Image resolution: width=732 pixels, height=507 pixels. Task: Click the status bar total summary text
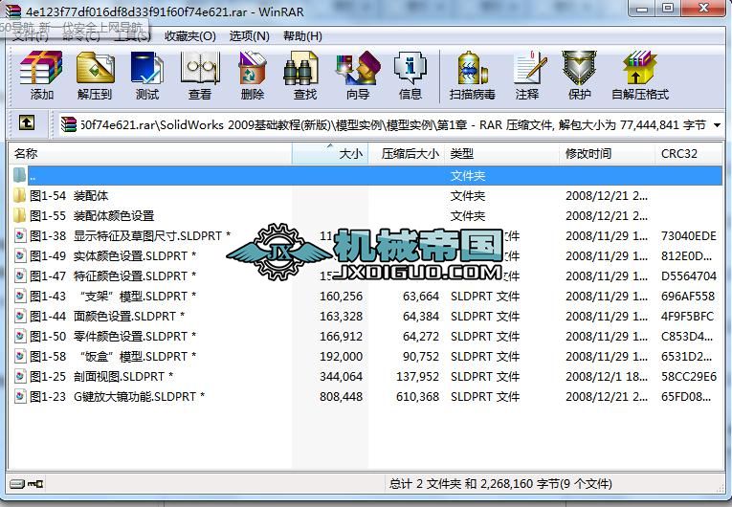pos(500,484)
